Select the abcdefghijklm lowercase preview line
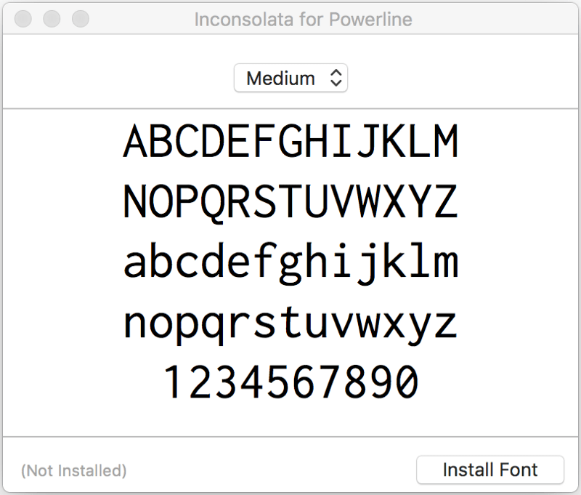The image size is (581, 495). click(x=291, y=262)
